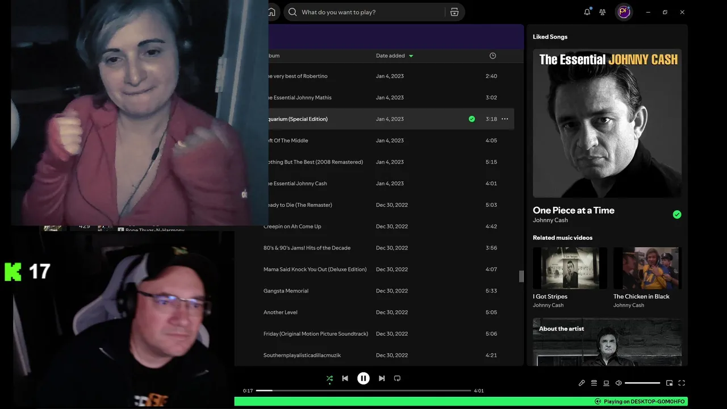Click Playing on DESKTOP-G0M0HFO bar
Screen dimensions: 727x409
click(461, 402)
